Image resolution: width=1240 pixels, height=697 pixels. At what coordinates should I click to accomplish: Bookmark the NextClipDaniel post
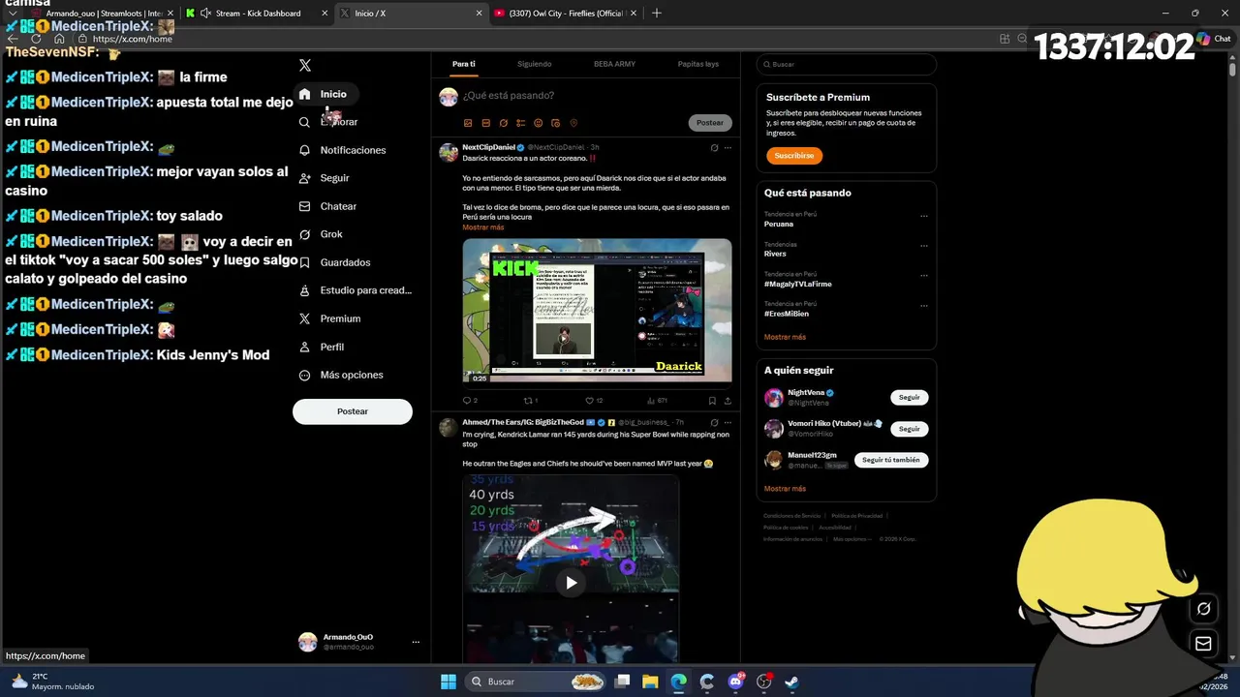[712, 400]
